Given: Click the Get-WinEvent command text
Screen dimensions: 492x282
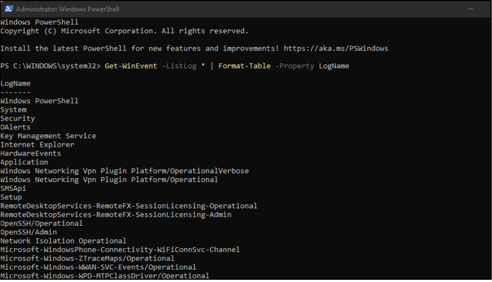Looking at the screenshot, I should (131, 66).
